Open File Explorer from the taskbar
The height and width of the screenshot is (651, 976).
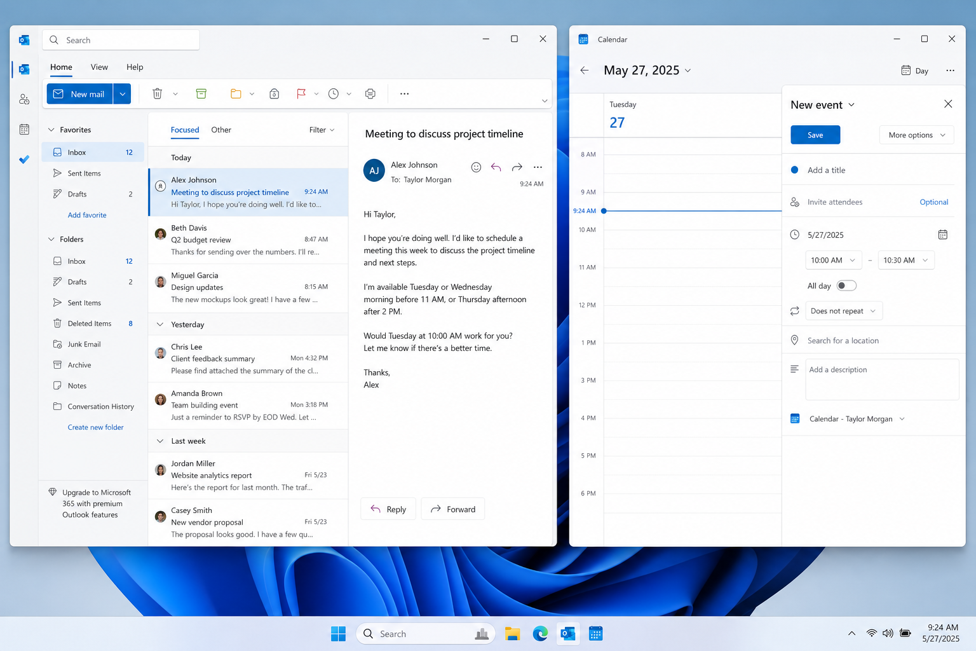(x=512, y=634)
